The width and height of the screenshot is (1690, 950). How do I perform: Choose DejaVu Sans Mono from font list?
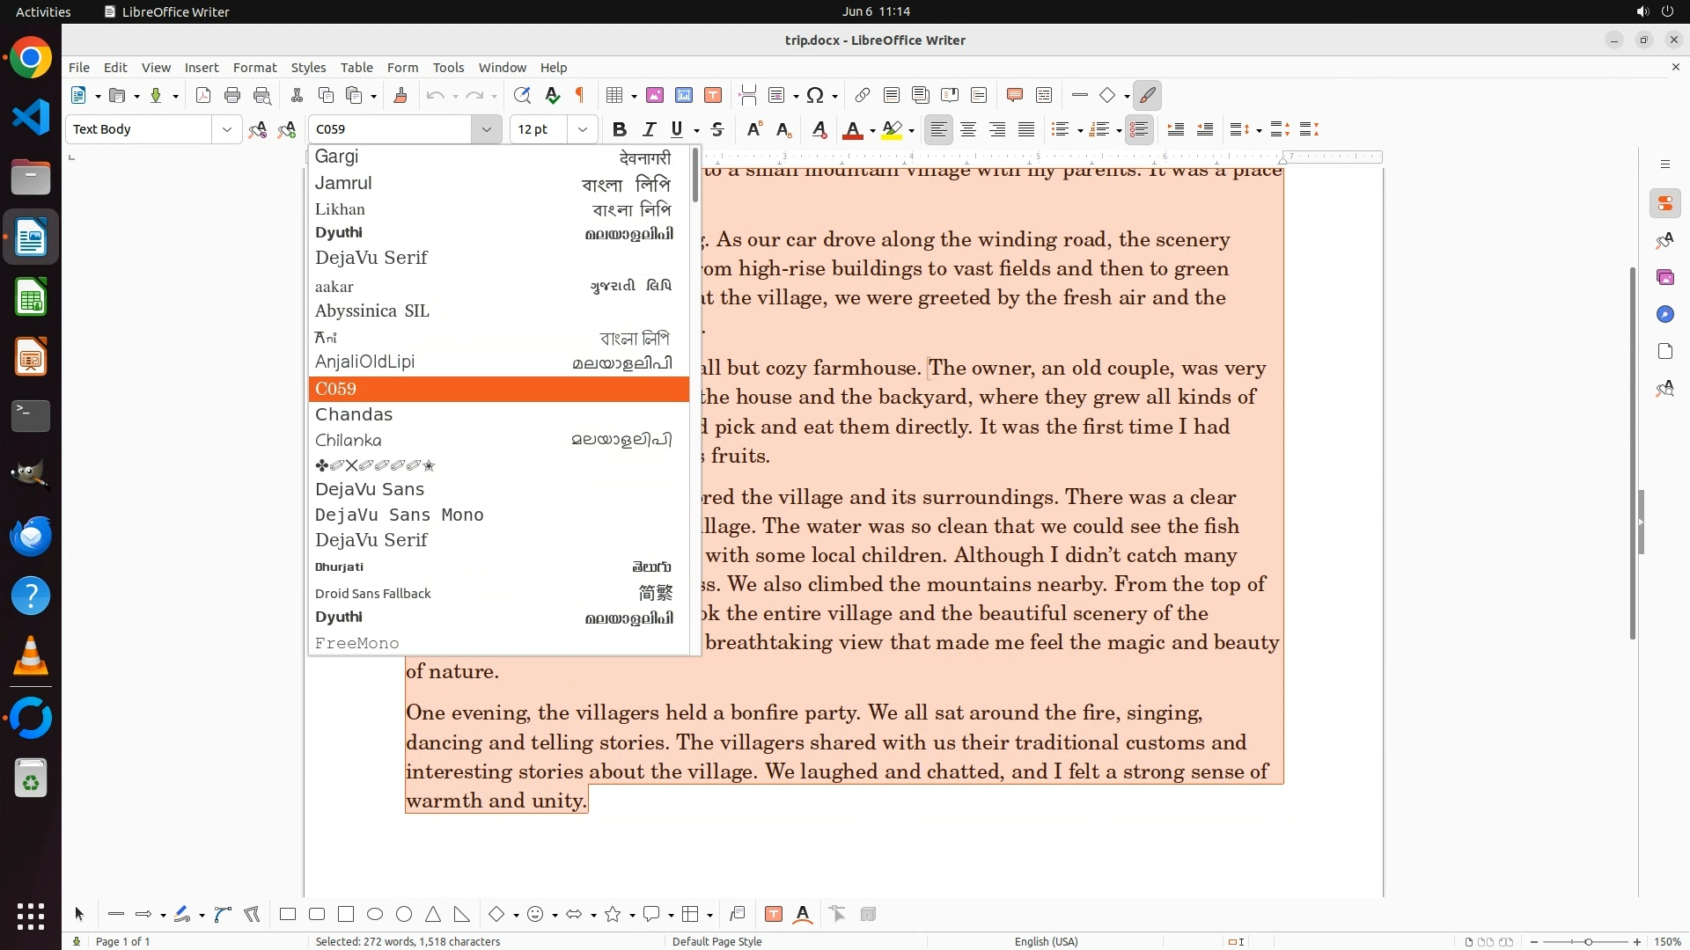point(399,515)
